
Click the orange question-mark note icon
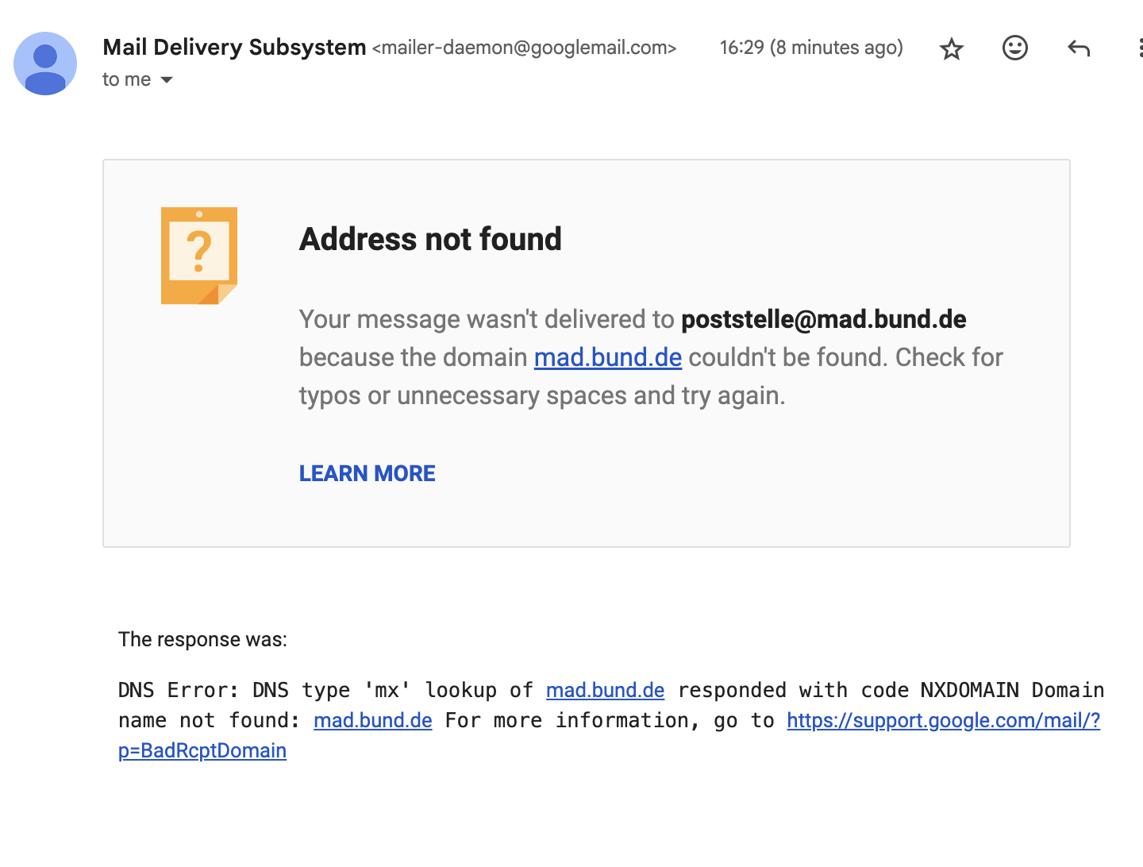[199, 256]
